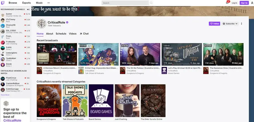Open the Browse menu
The image size is (254, 122).
(x=13, y=3)
